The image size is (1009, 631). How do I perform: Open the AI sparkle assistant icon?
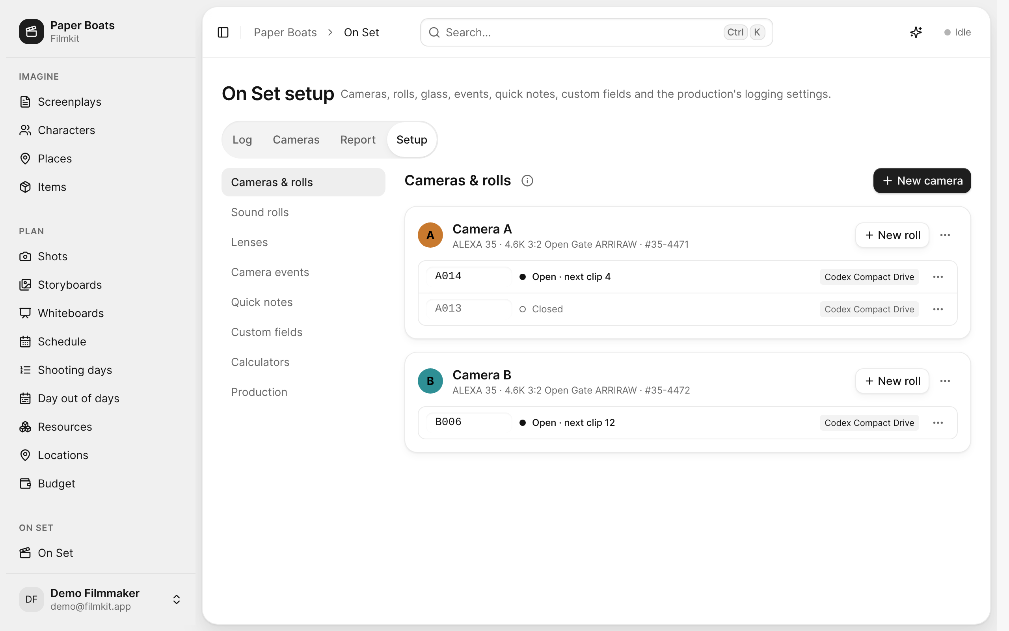(x=916, y=32)
